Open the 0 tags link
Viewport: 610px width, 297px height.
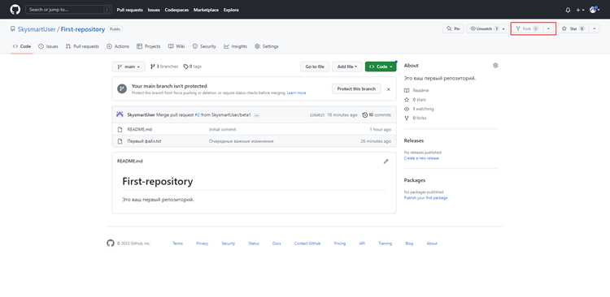(193, 67)
